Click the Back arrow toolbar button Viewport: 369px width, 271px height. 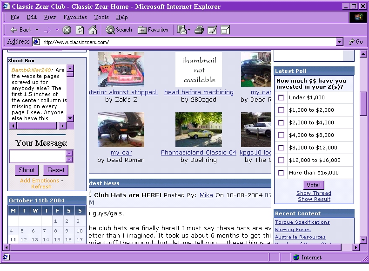click(21, 30)
